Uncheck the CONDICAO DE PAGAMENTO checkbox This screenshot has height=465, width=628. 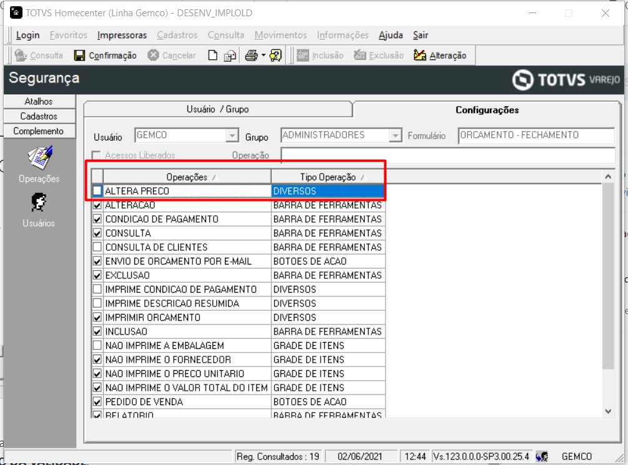[97, 219]
